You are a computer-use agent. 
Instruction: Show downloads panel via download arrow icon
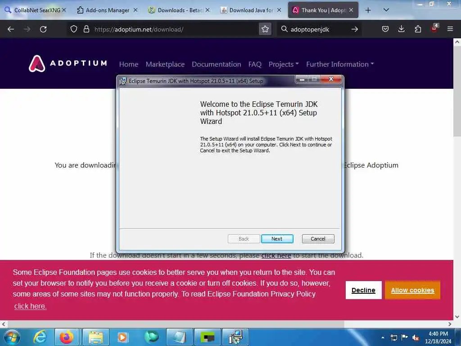pos(401,29)
